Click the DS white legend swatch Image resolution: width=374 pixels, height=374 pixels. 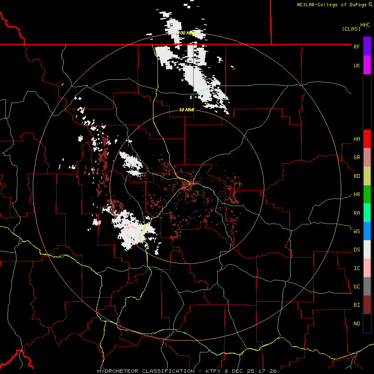[x=367, y=249]
